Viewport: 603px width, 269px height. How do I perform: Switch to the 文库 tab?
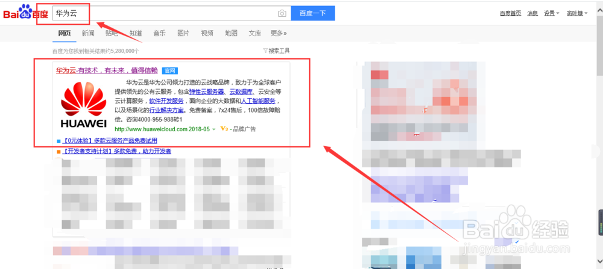pos(255,33)
